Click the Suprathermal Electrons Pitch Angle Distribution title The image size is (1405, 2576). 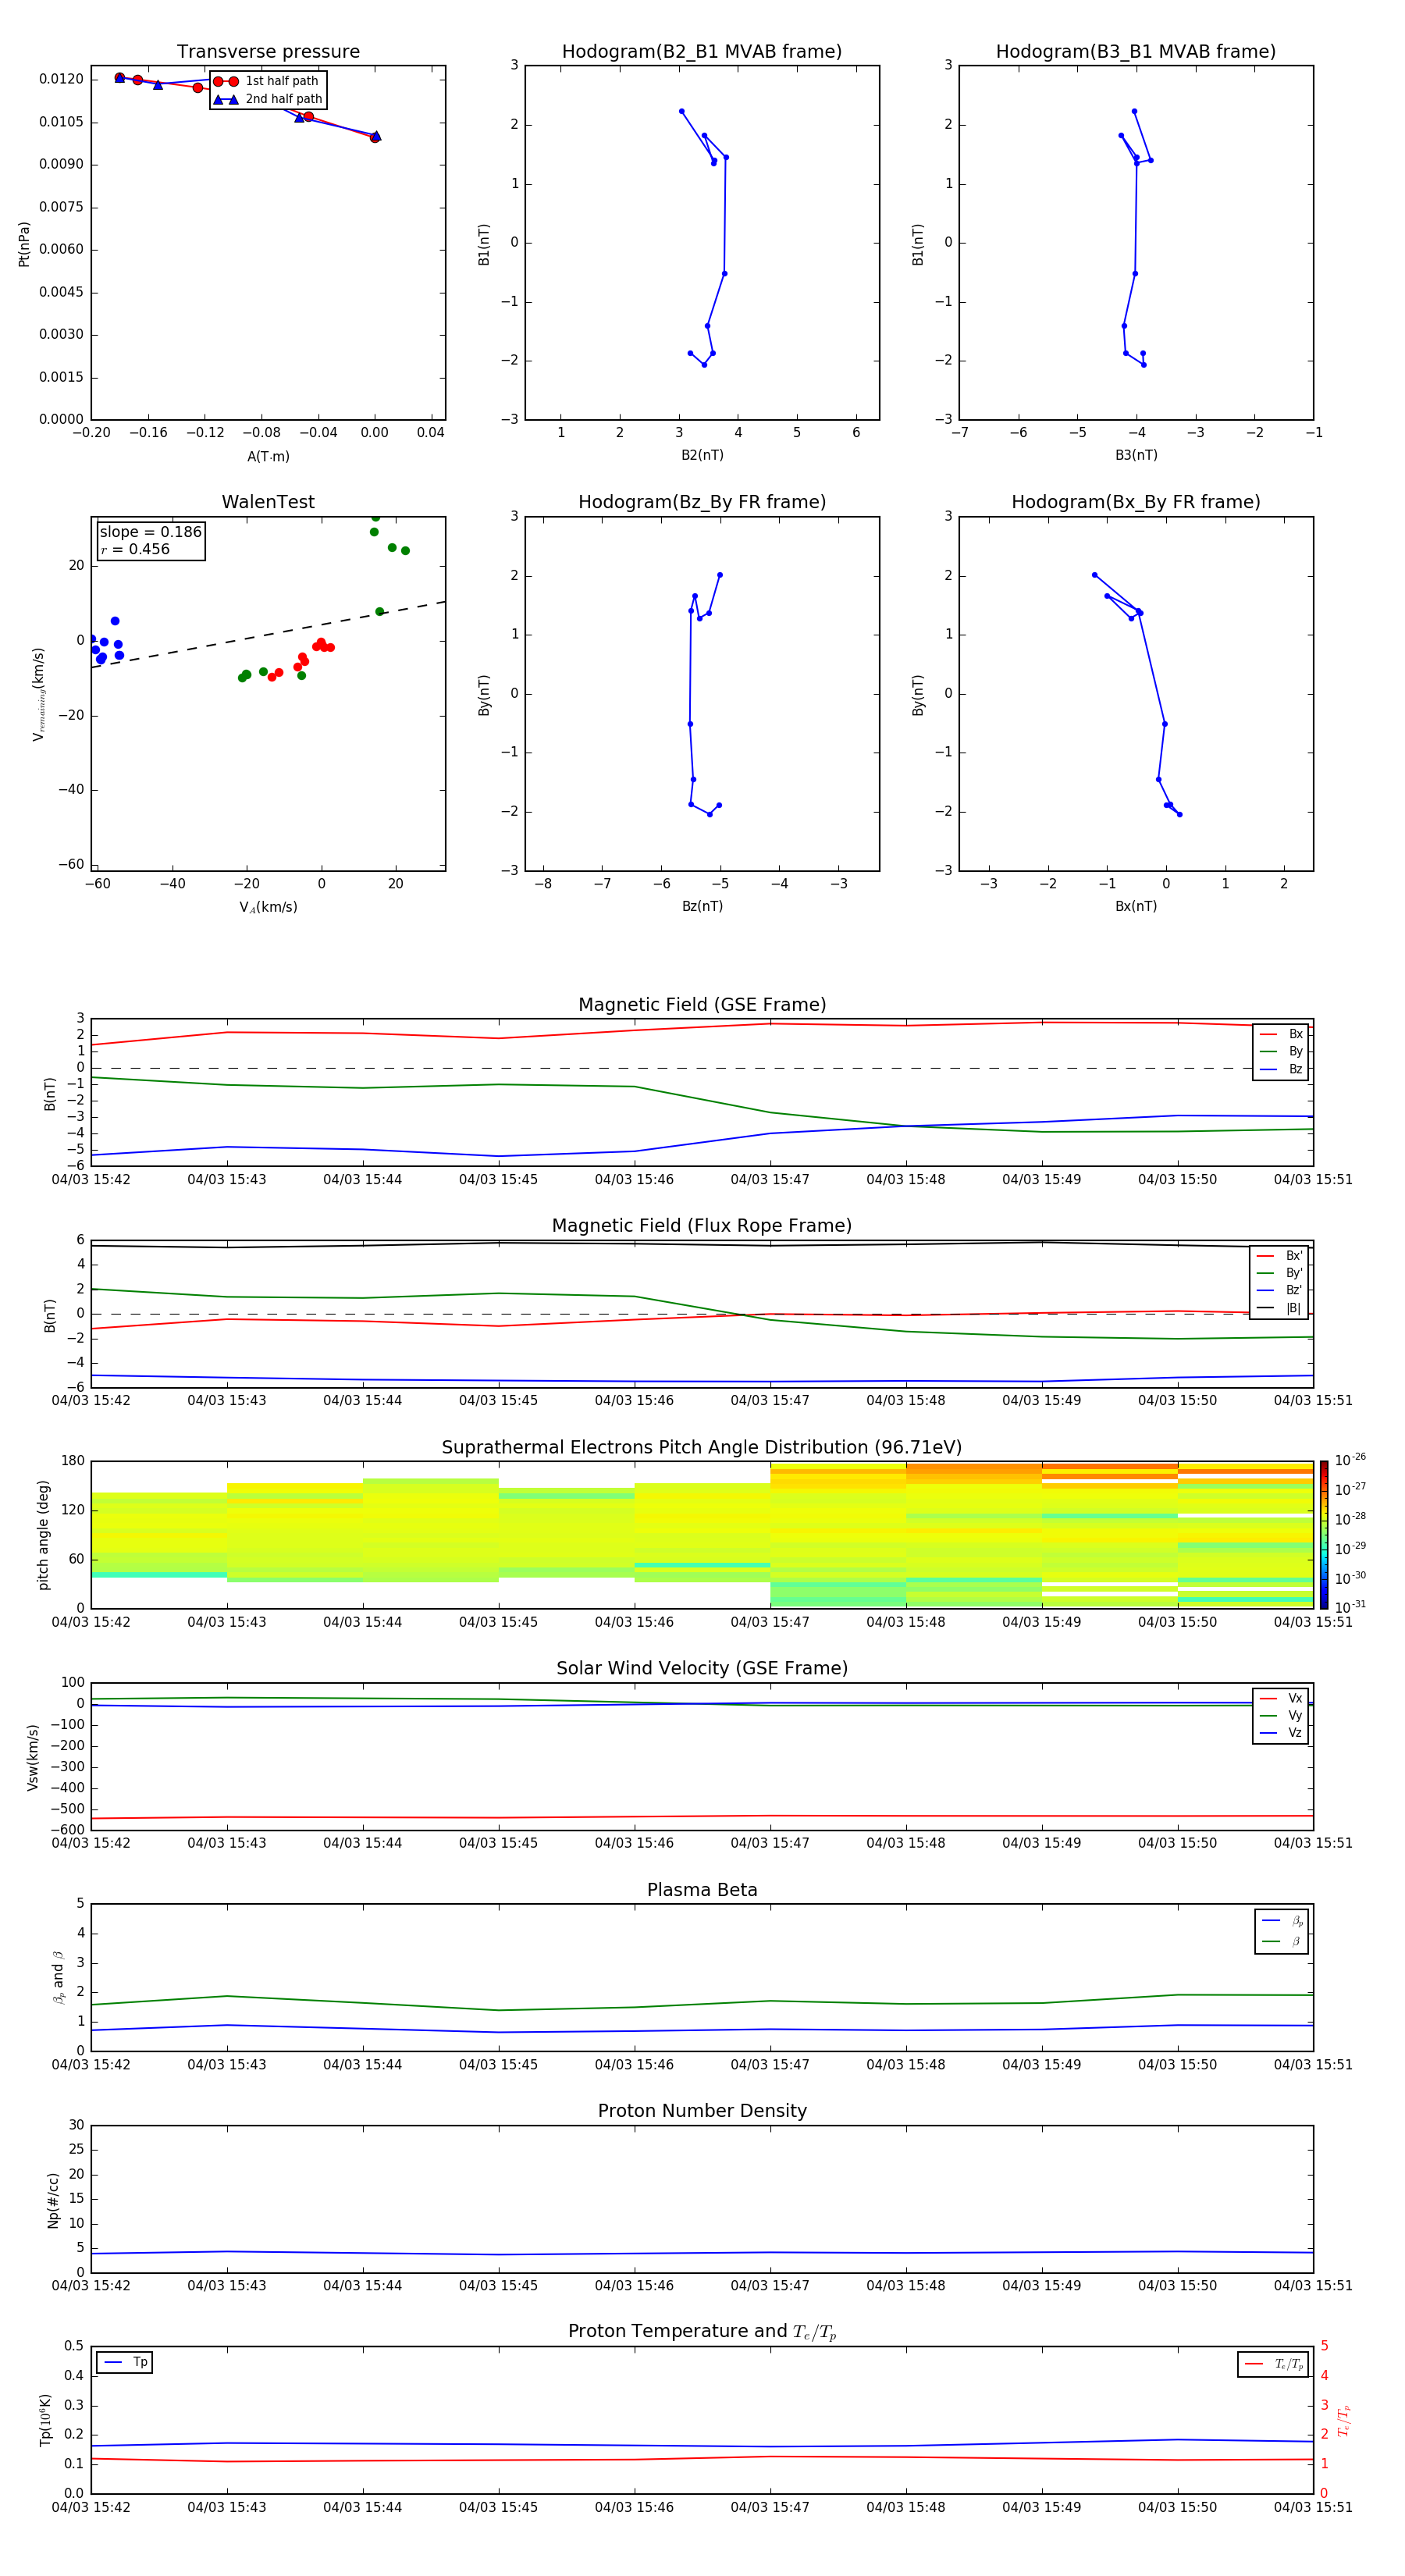tap(702, 1447)
